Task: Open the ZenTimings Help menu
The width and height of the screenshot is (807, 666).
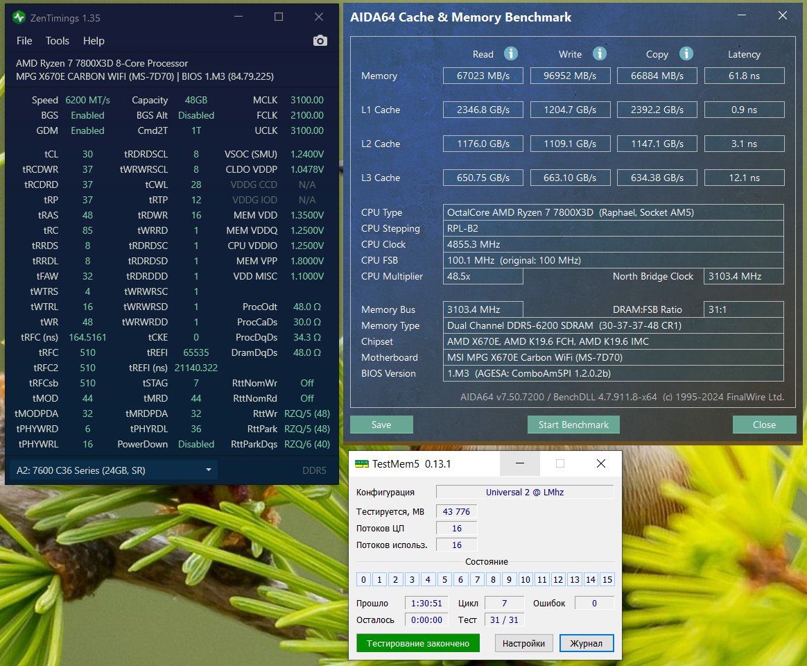Action: tap(94, 41)
